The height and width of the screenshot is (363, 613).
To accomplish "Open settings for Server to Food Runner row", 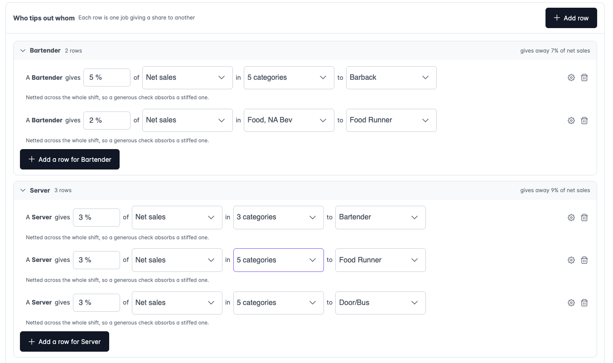I will click(571, 260).
